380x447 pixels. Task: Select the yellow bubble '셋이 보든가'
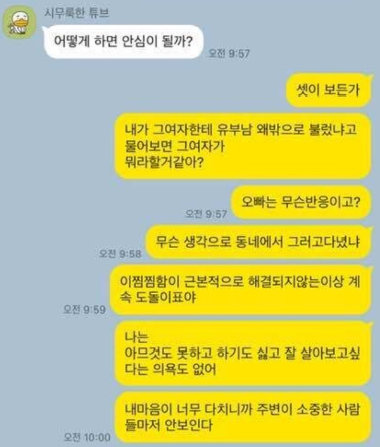328,90
